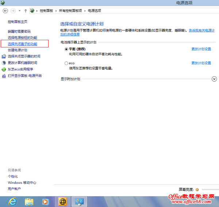The image size is (219, 207).
Task: Open 选择电源按钮的功能 link
Action: 23,38
